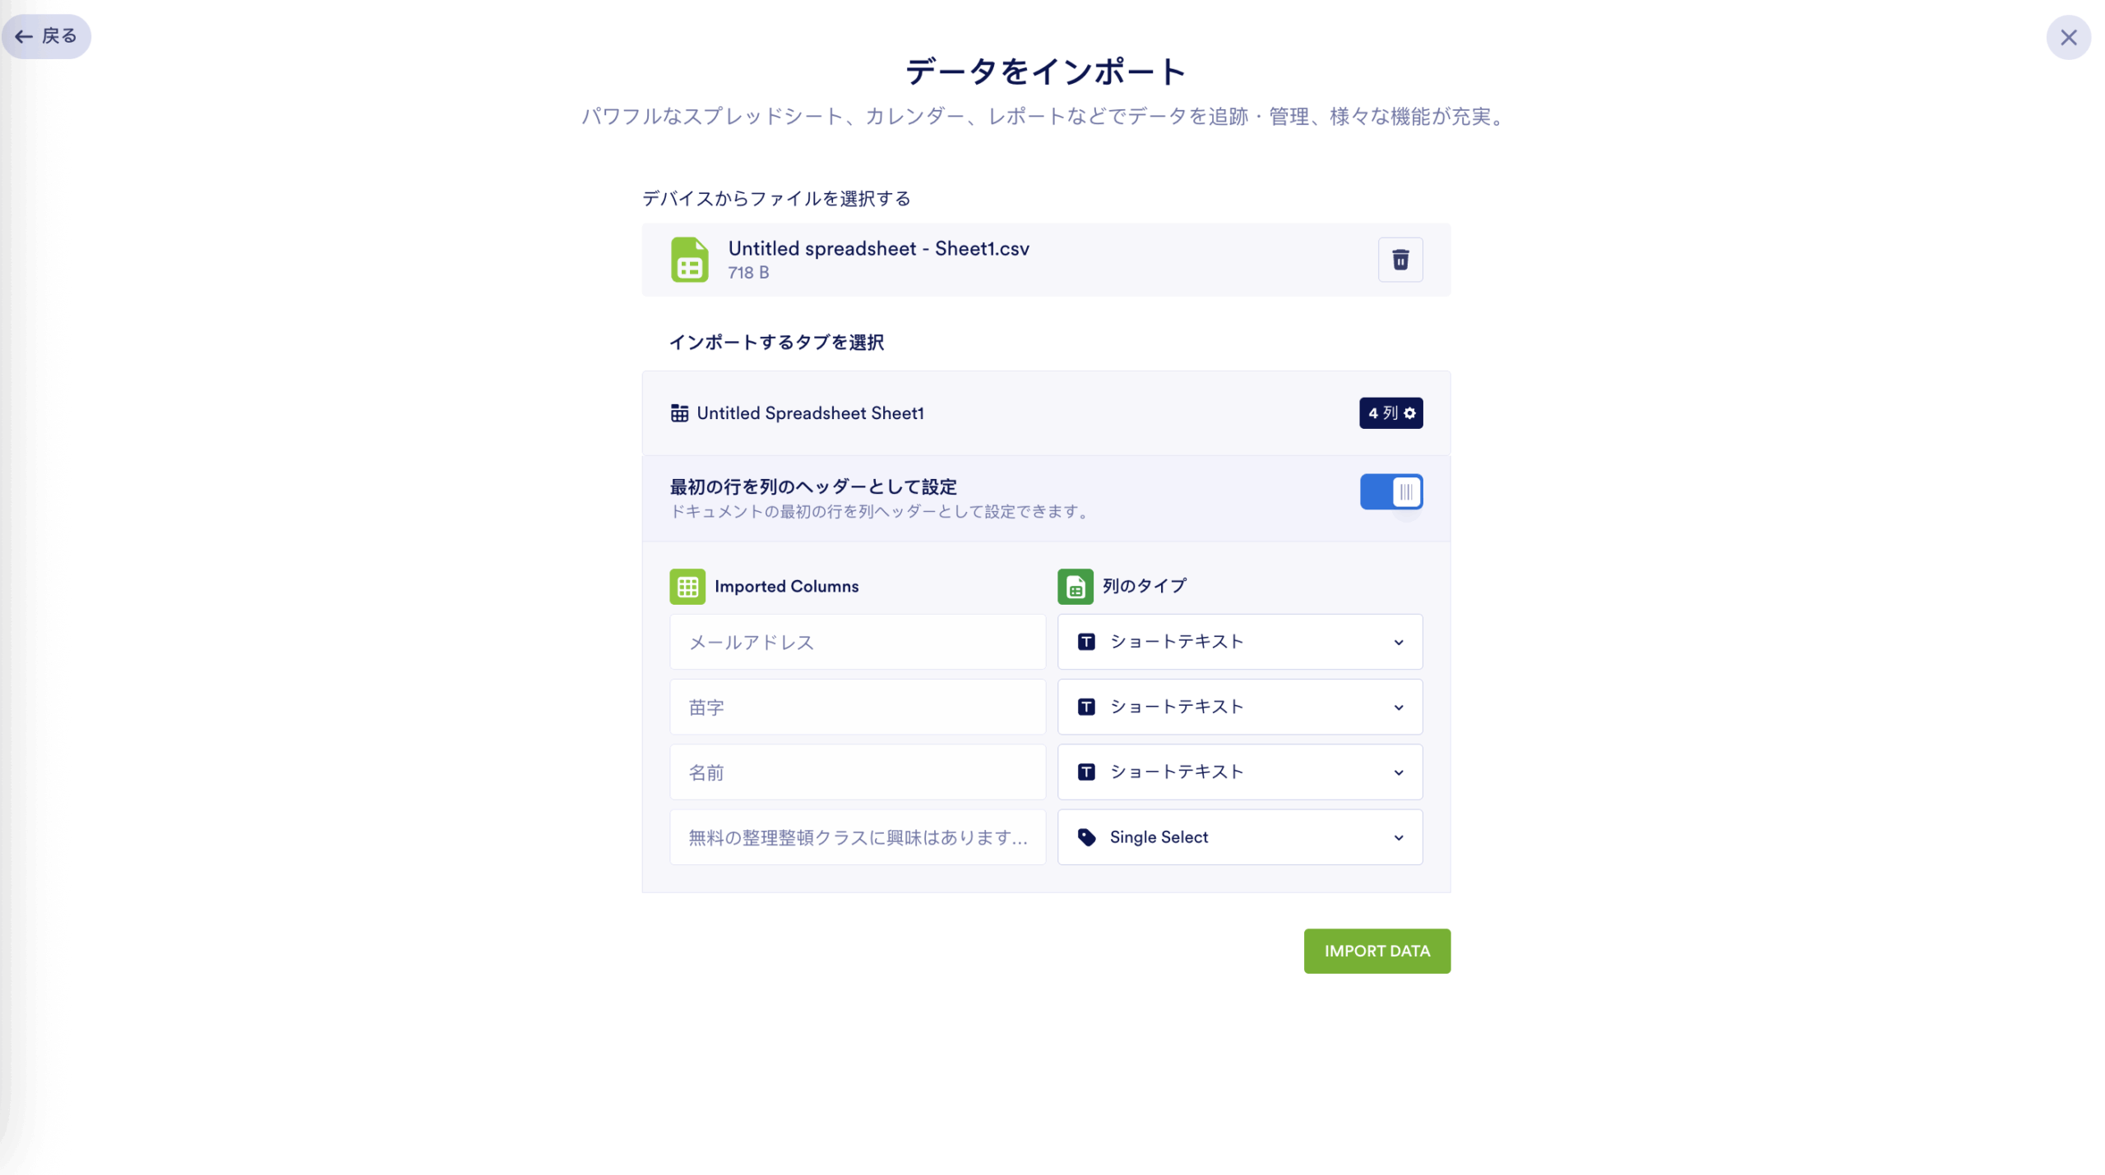Open type dropdown for 苗字 column
The image size is (2105, 1175).
[1240, 707]
